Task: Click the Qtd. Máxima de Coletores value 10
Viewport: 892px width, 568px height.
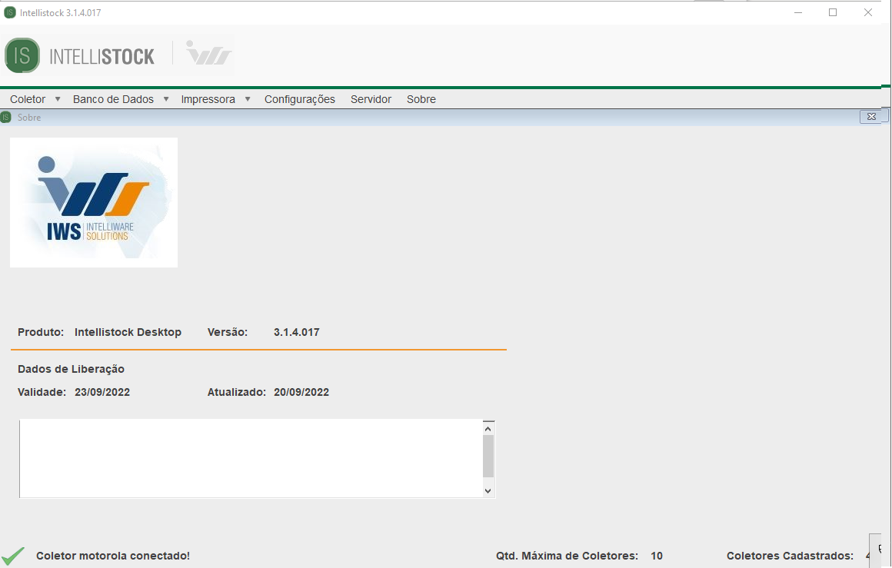Action: 657,556
